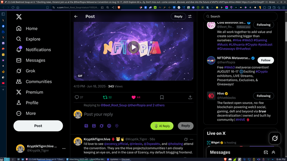Viewport: 287px width, 161px height.
Task: Click the page share icon in address bar
Action: (113, 7)
